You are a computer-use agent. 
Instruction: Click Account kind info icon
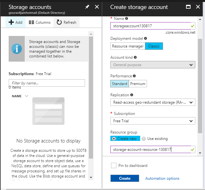coord(135,57)
